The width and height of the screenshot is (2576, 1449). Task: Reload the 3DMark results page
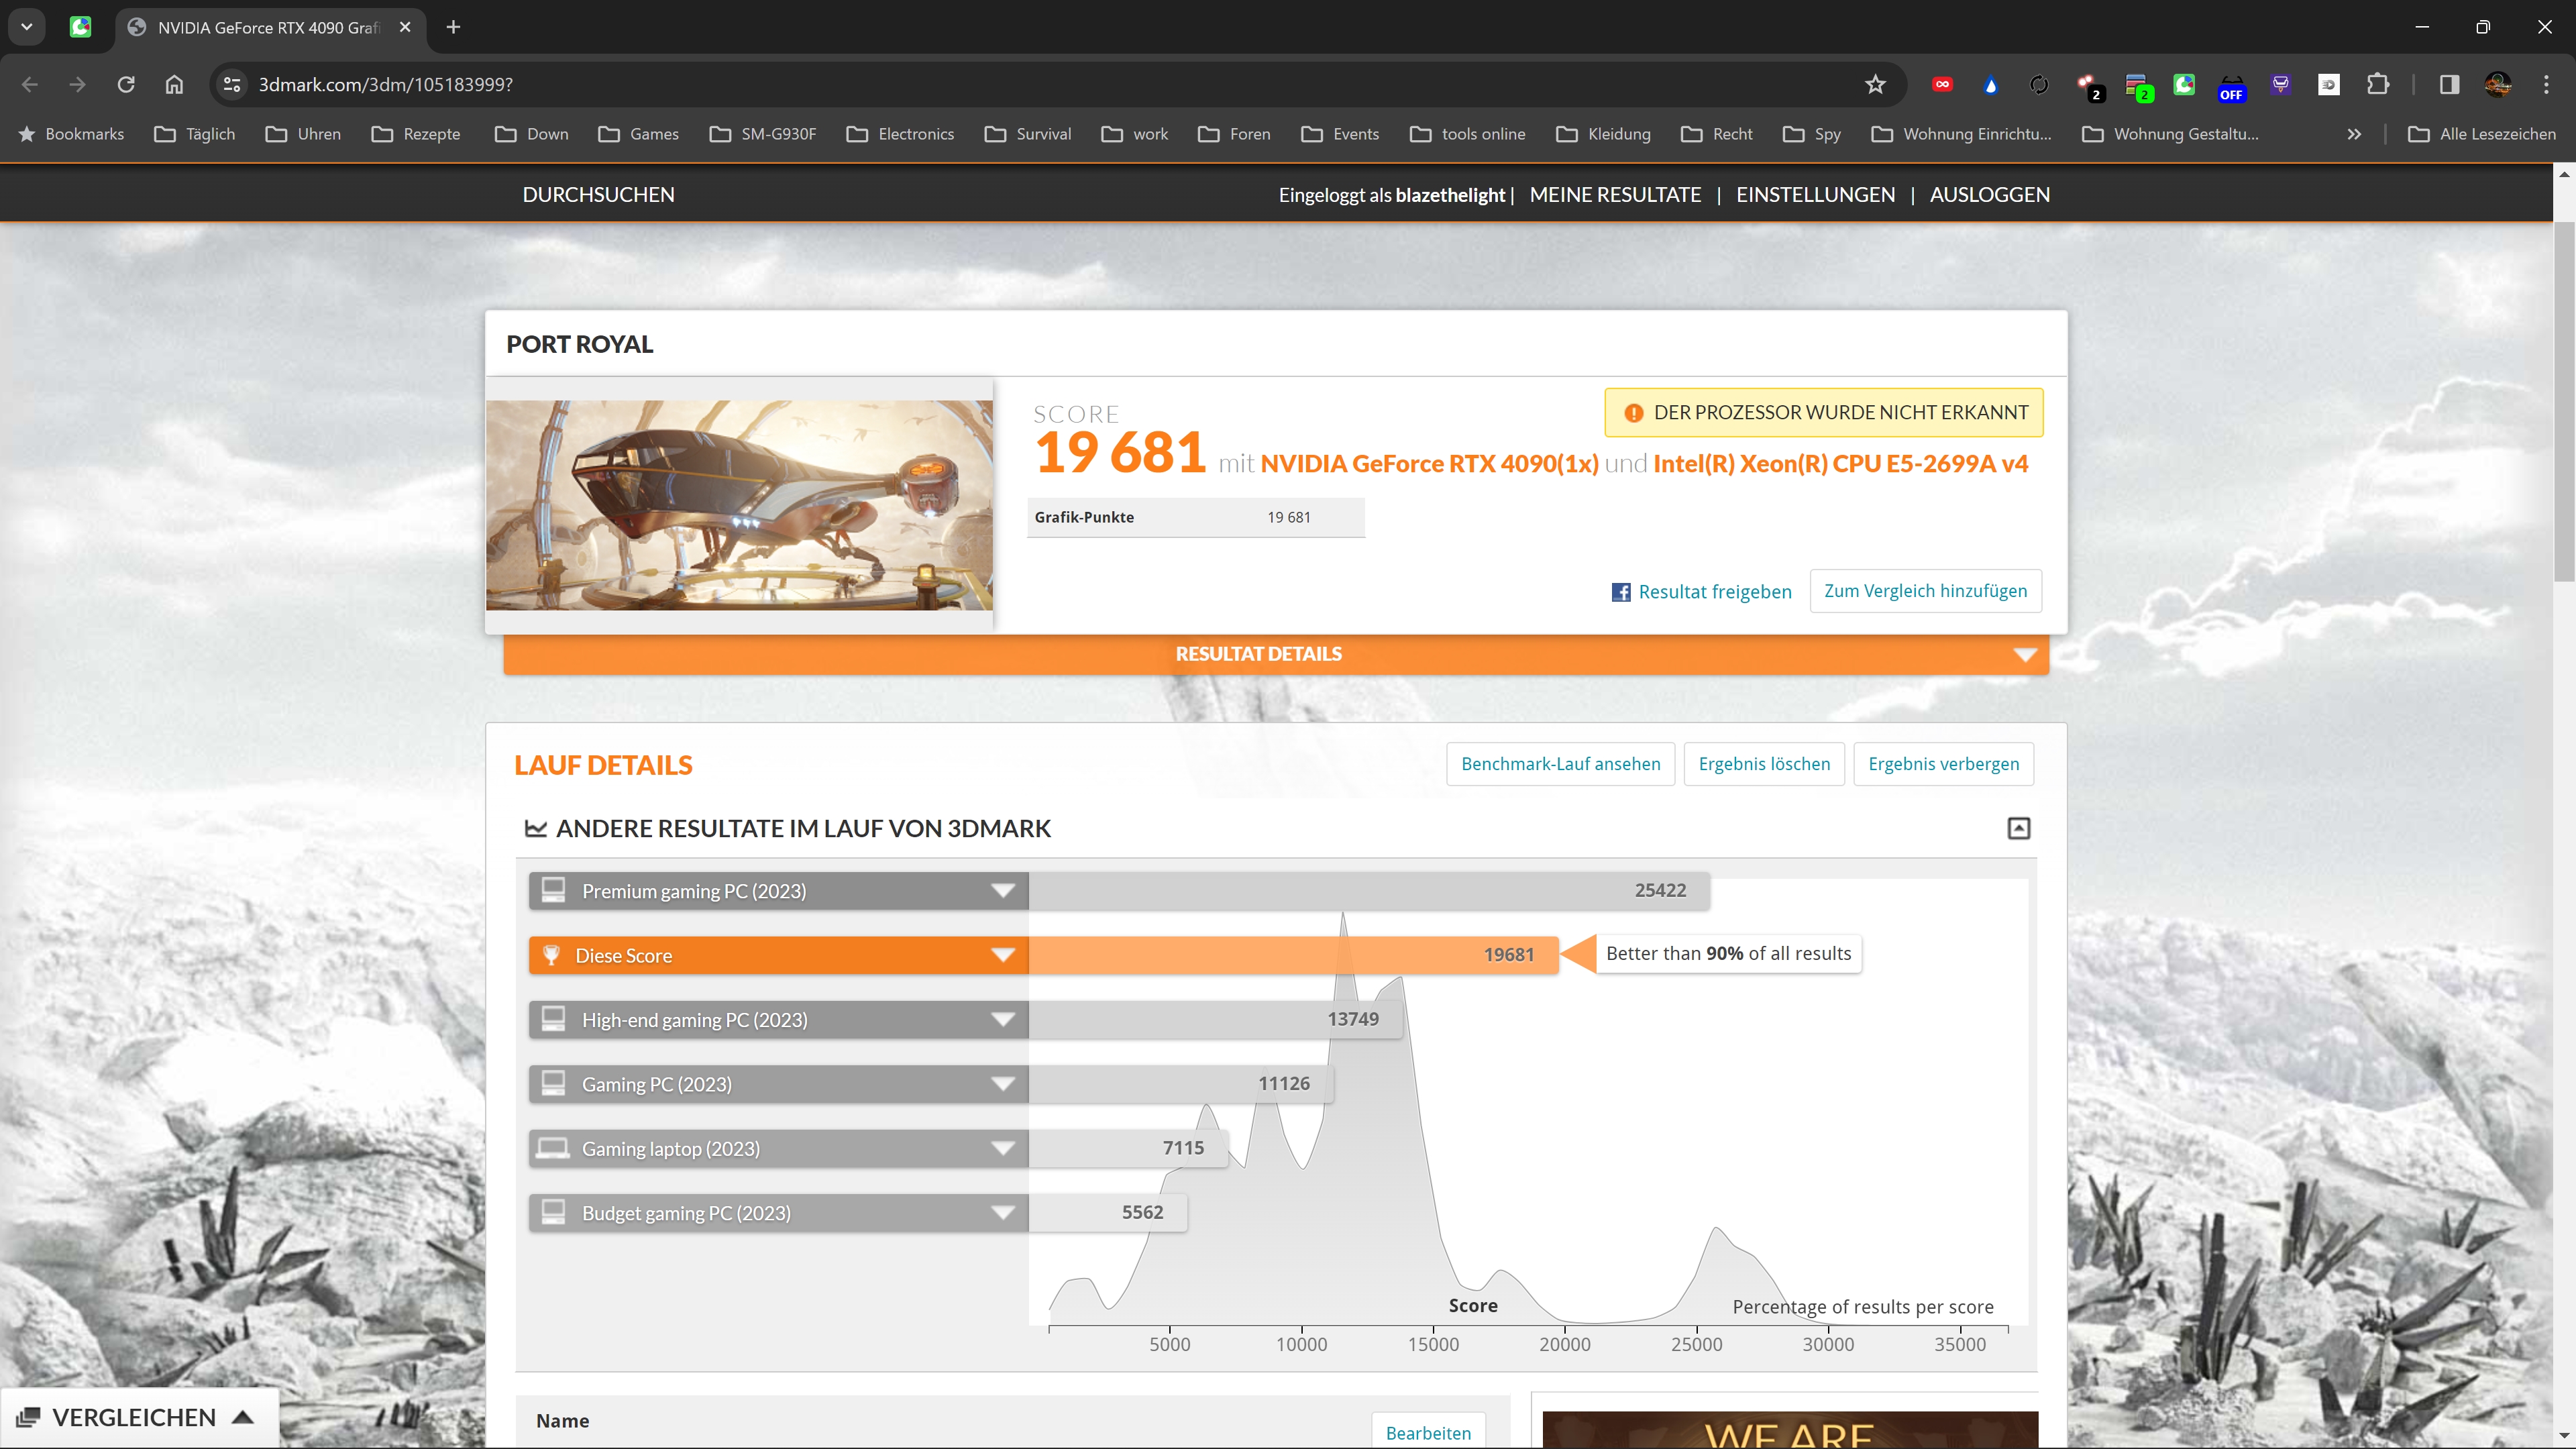click(126, 84)
